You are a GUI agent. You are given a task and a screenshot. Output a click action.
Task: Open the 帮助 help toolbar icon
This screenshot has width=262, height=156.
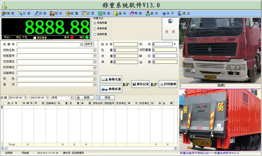pos(132,13)
